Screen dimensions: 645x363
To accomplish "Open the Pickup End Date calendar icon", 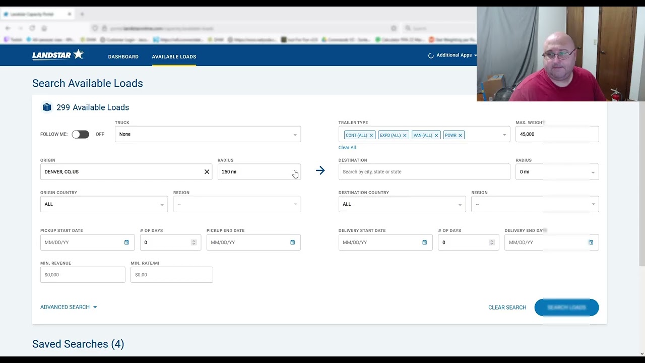I will pyautogui.click(x=292, y=243).
